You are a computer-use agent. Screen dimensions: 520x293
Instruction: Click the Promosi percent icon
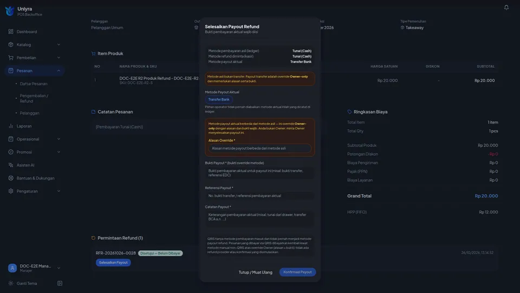(11, 152)
